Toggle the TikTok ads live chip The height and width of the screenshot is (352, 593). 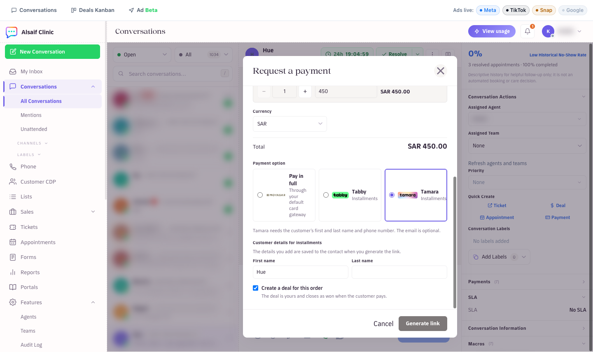tap(516, 10)
